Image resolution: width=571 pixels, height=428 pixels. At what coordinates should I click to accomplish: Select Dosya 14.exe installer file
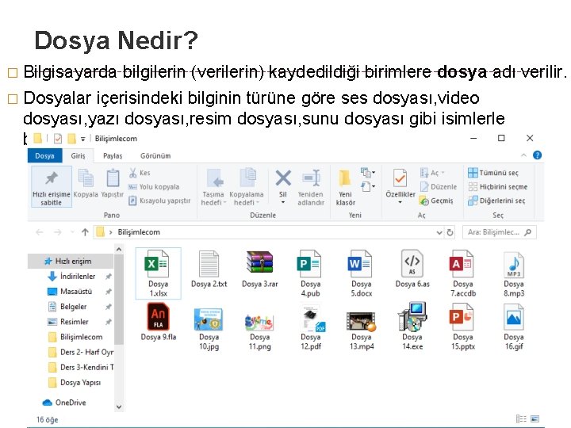(412, 326)
